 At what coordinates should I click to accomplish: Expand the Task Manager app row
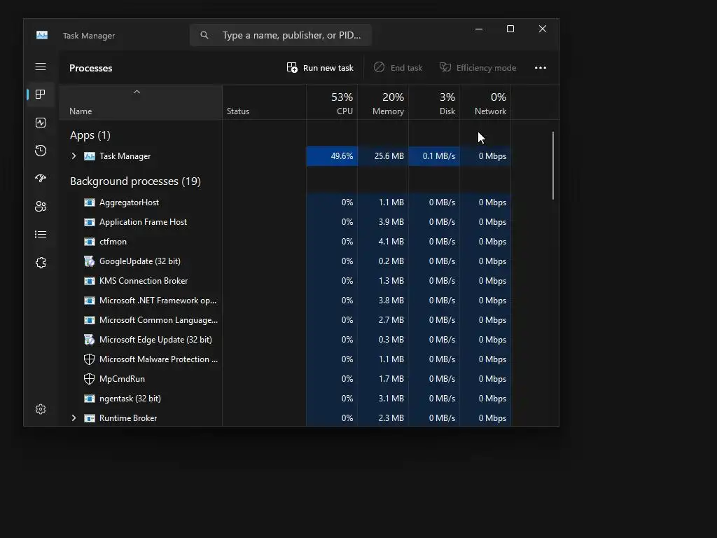[74, 156]
